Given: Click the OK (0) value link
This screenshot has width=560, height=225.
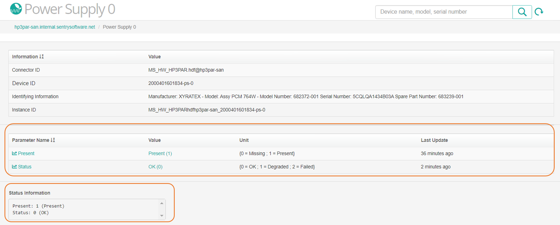Looking at the screenshot, I should [155, 167].
